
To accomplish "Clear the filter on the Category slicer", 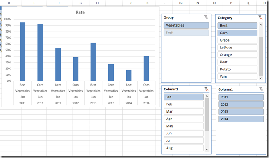I will click(260, 18).
